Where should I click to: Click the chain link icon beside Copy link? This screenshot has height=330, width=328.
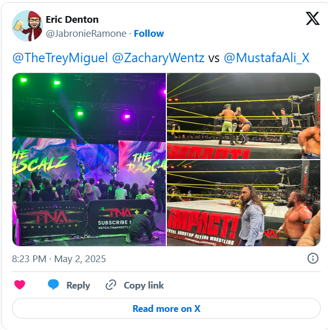111,285
